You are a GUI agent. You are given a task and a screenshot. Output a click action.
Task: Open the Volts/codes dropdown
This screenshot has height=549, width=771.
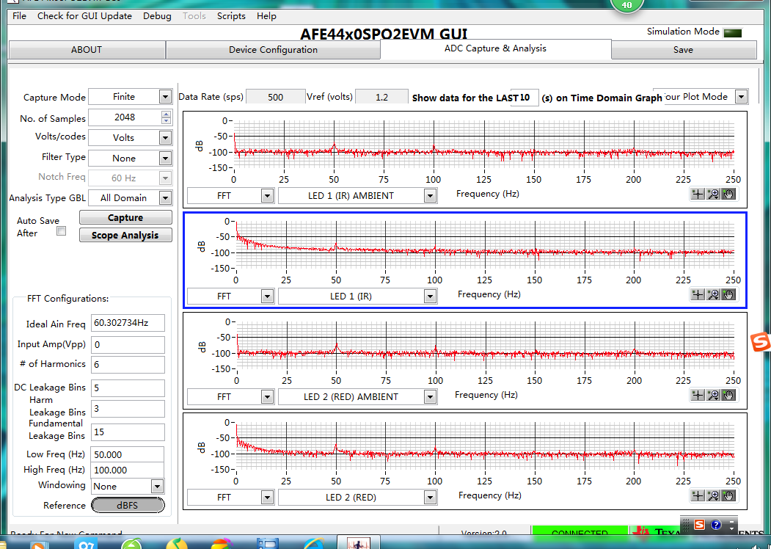coord(165,138)
